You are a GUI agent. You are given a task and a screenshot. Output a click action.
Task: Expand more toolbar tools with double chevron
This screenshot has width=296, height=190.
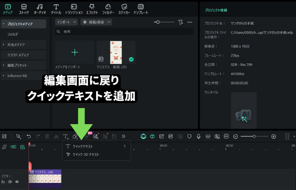(x=123, y=136)
